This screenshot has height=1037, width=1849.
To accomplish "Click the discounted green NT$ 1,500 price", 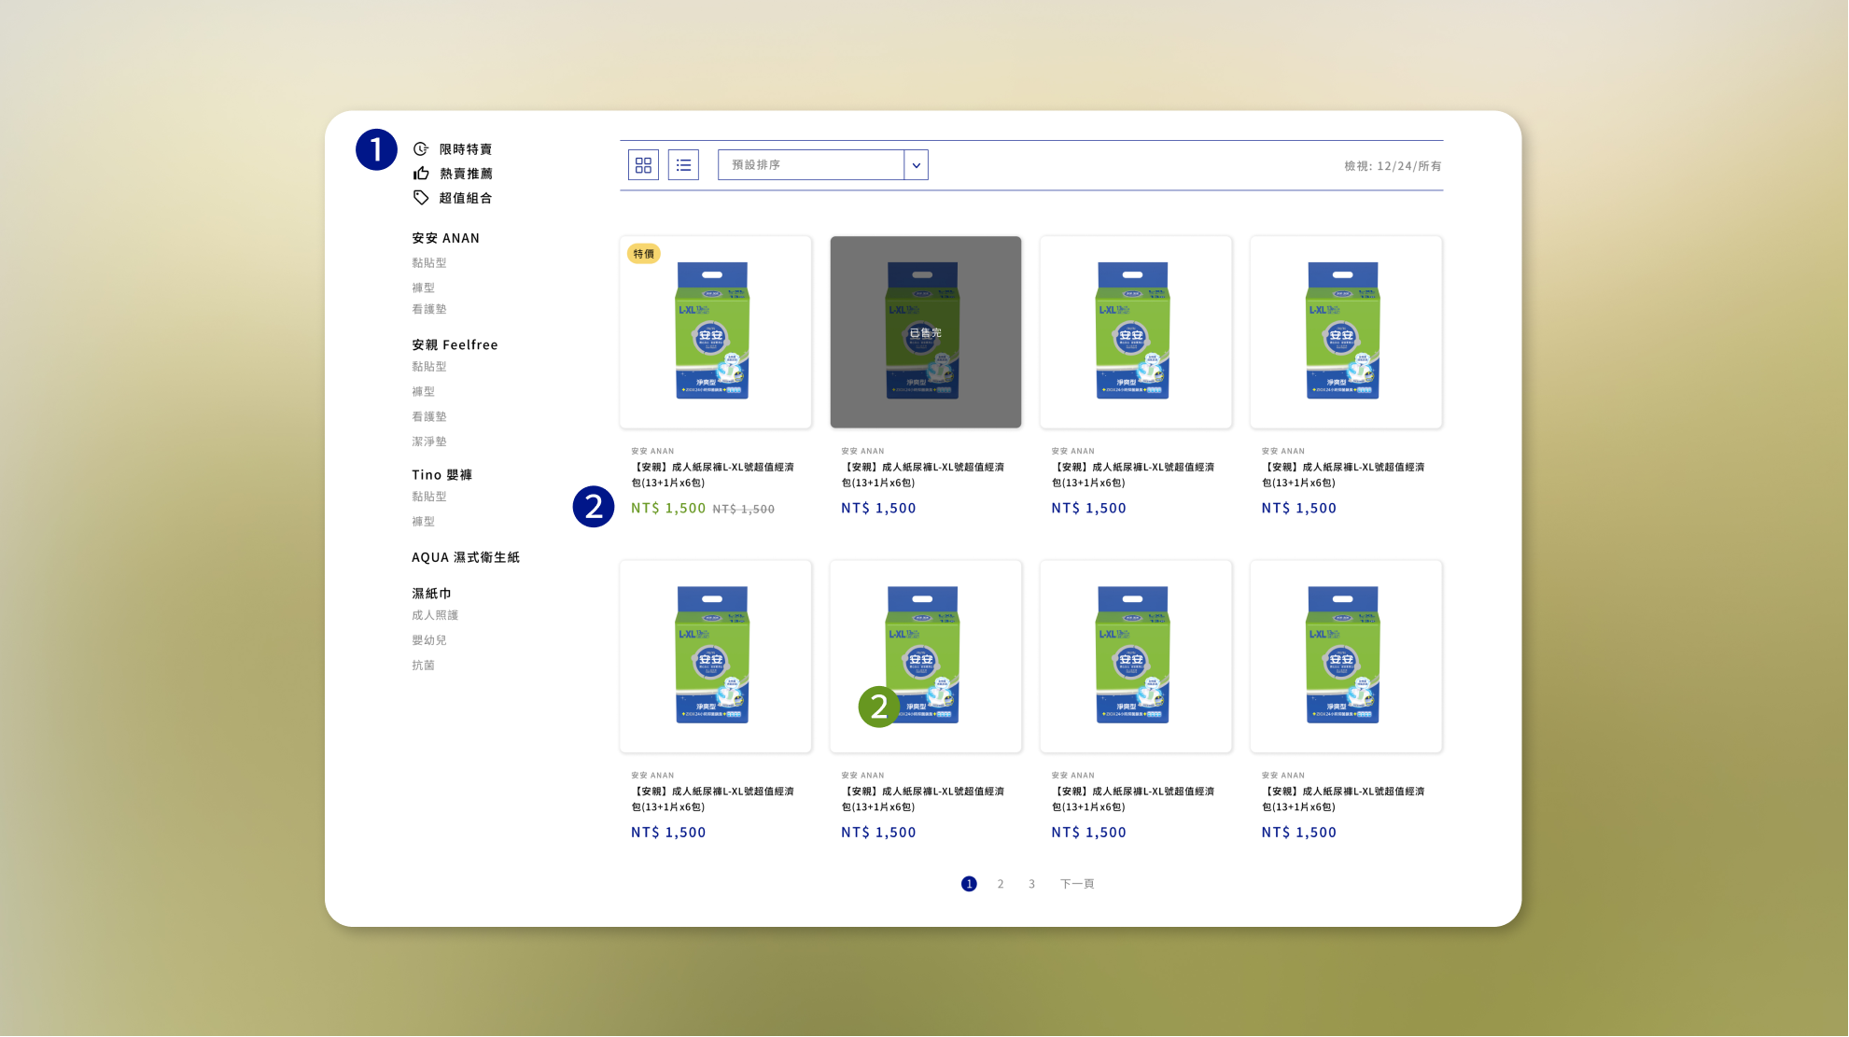I will click(668, 509).
